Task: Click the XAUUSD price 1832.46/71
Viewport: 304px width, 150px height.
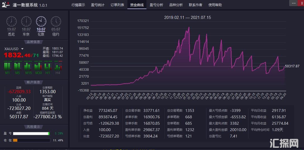Action: coord(21,55)
